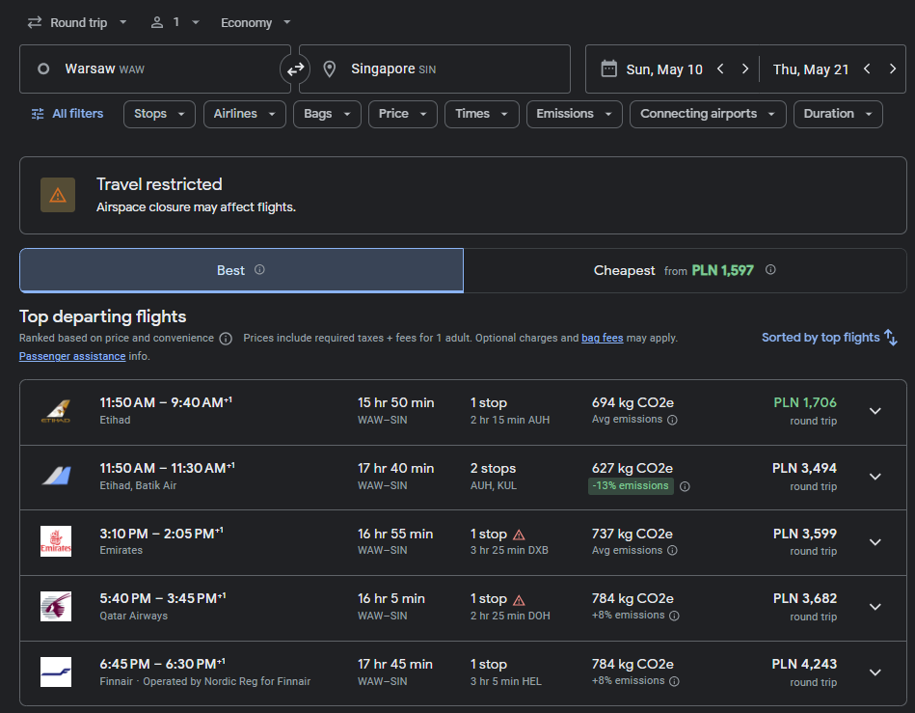915x713 pixels.
Task: Click the Finnair airline logo
Action: click(56, 672)
